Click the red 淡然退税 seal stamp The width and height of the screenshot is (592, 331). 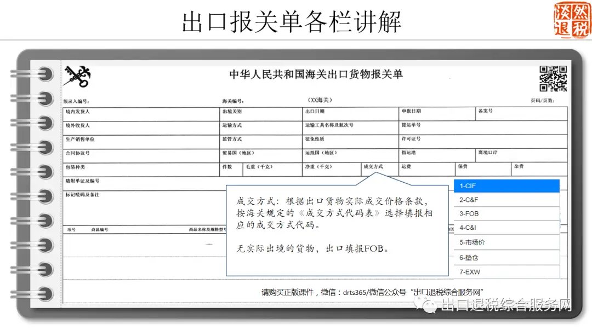[572, 20]
